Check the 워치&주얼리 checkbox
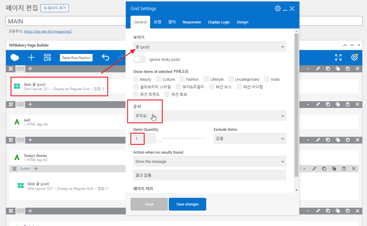 click(178, 87)
